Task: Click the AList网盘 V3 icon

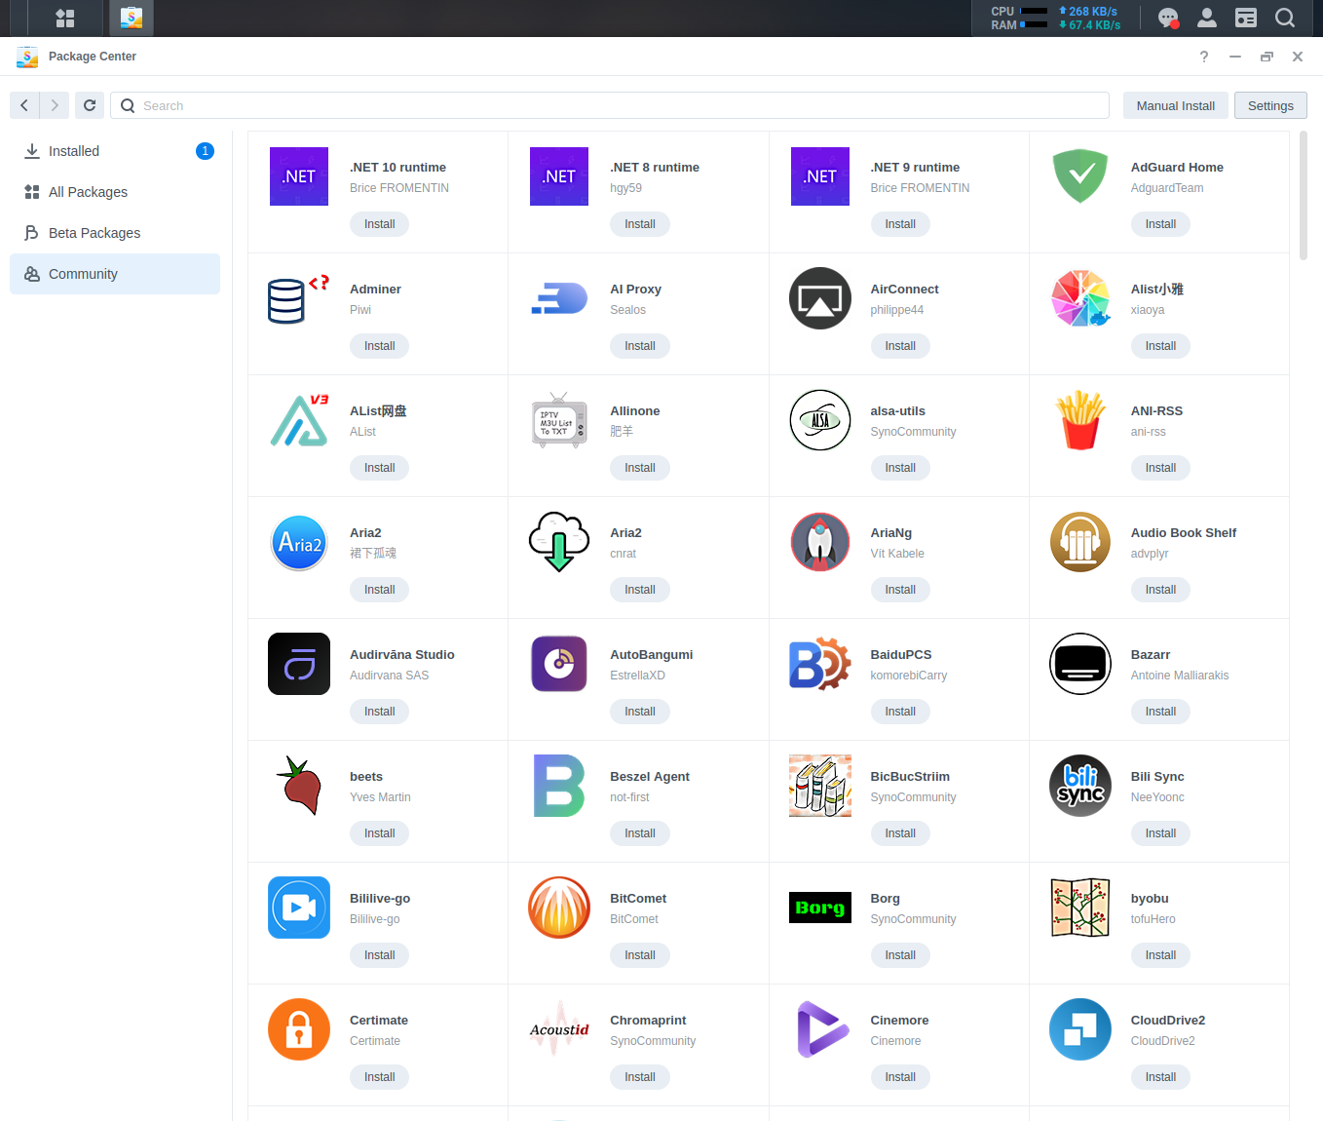Action: tap(299, 420)
